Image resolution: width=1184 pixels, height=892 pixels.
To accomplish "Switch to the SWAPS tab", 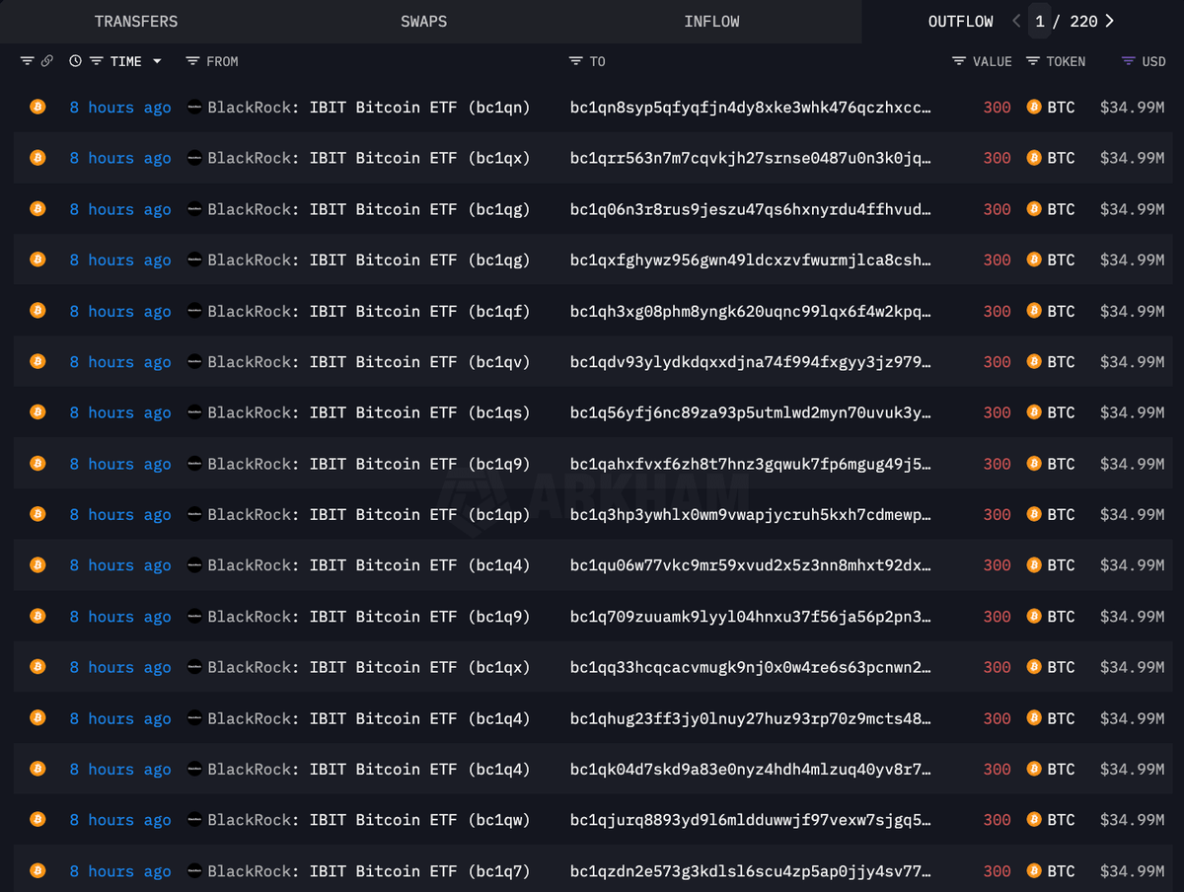I will point(423,21).
